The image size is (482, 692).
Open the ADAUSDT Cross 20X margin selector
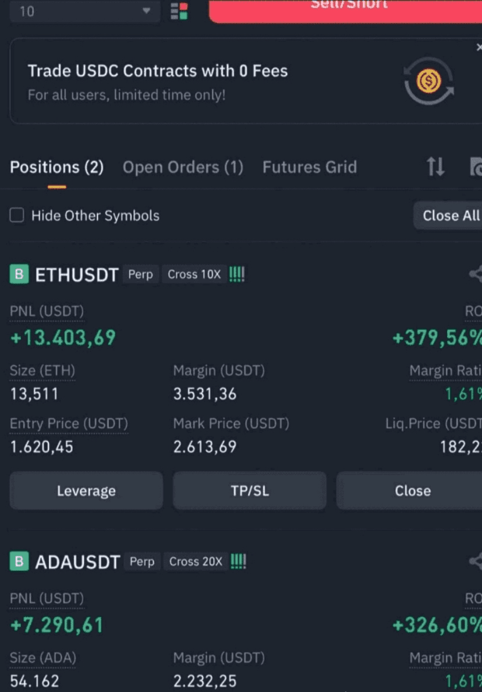tap(196, 561)
